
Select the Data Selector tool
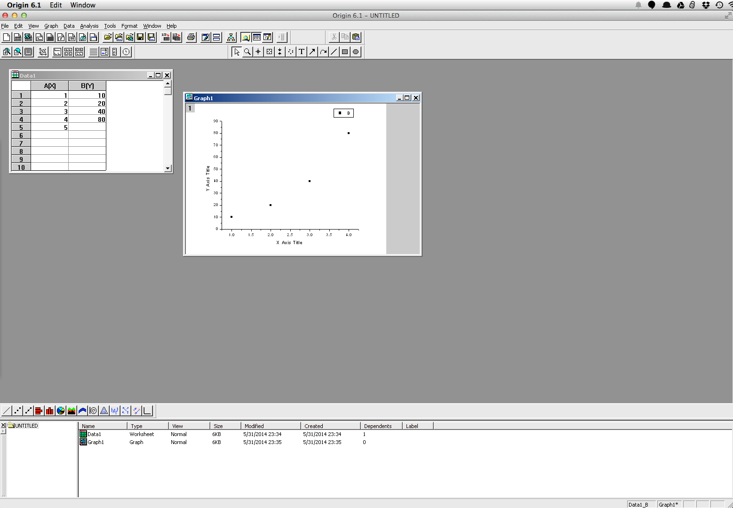(279, 52)
